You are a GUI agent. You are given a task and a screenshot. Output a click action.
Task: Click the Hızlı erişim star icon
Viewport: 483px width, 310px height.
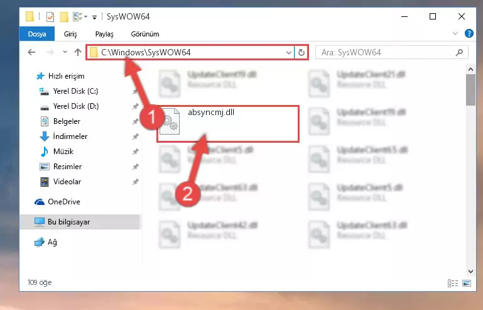click(x=40, y=76)
